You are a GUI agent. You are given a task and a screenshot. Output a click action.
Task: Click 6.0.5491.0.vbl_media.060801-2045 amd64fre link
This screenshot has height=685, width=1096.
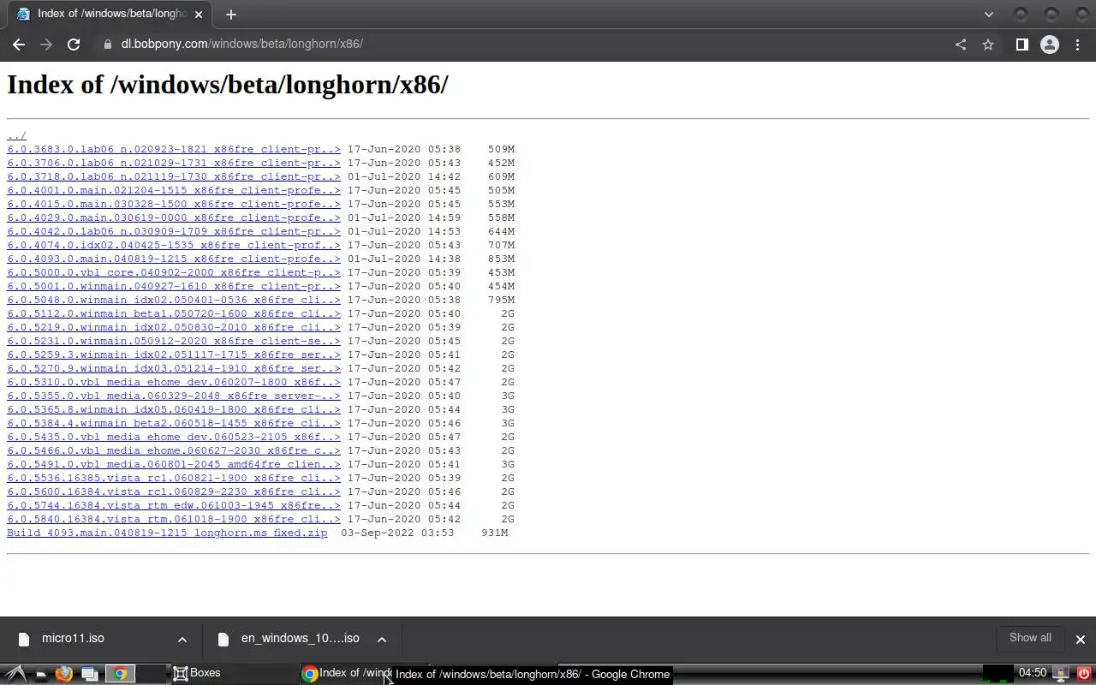174,464
